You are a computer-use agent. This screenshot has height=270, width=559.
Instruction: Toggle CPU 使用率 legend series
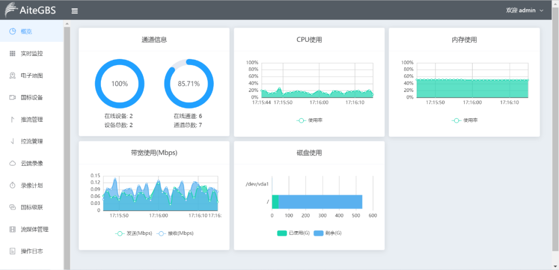click(x=309, y=120)
